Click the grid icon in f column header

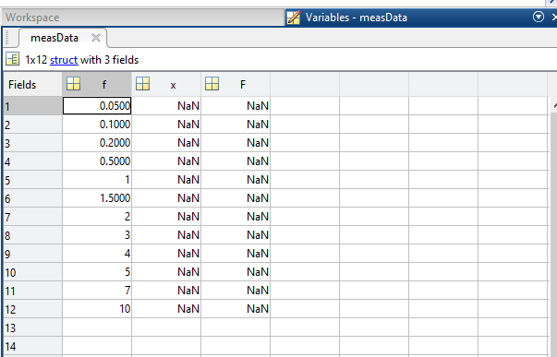(x=74, y=84)
